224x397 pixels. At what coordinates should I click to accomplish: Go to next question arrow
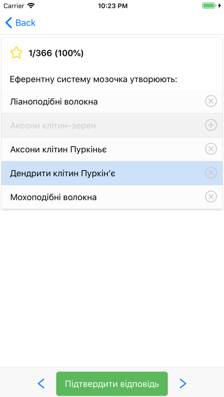point(183,383)
